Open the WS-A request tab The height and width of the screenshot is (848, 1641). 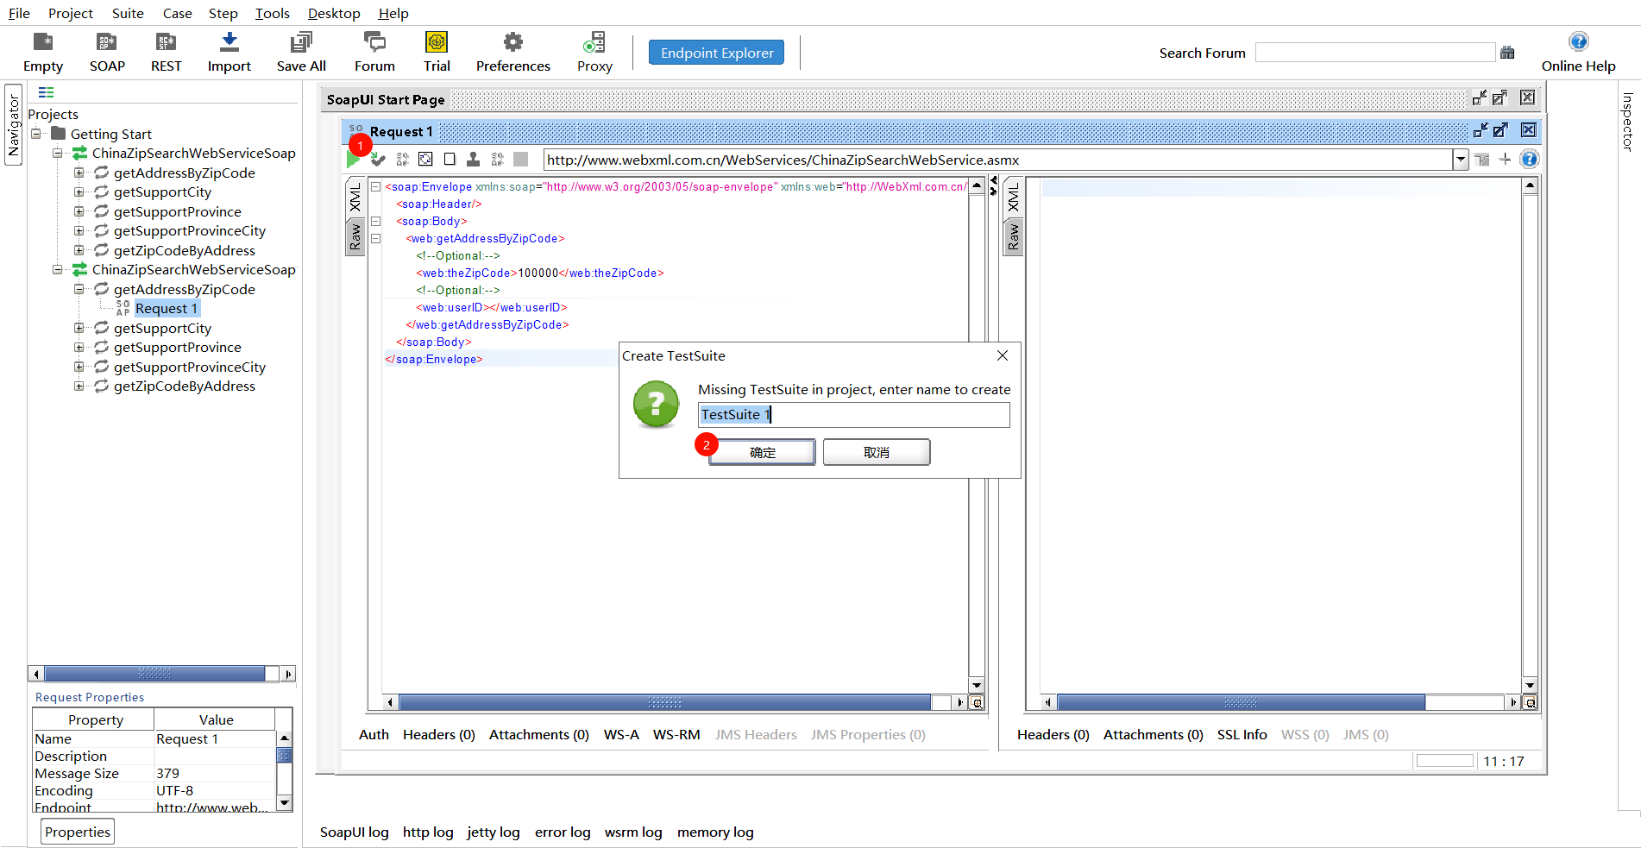[621, 734]
